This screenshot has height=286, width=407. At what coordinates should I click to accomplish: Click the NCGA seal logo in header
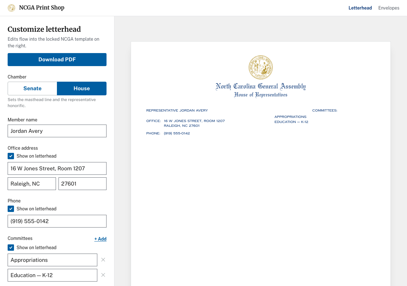[x=11, y=8]
